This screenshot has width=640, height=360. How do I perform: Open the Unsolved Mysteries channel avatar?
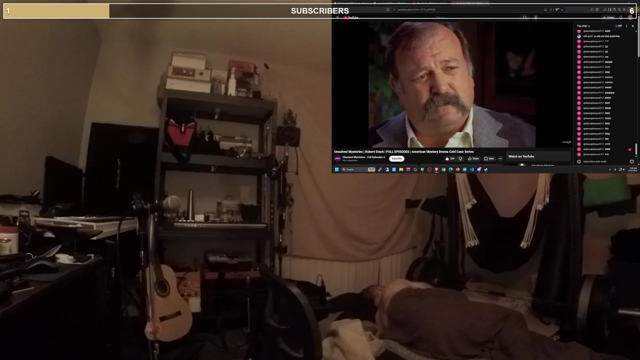(337, 158)
